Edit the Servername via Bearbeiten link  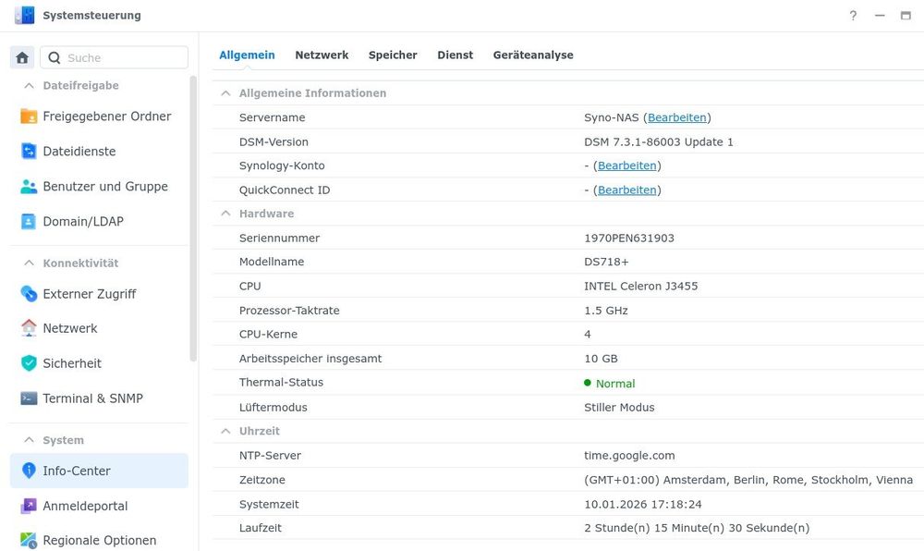coord(677,117)
